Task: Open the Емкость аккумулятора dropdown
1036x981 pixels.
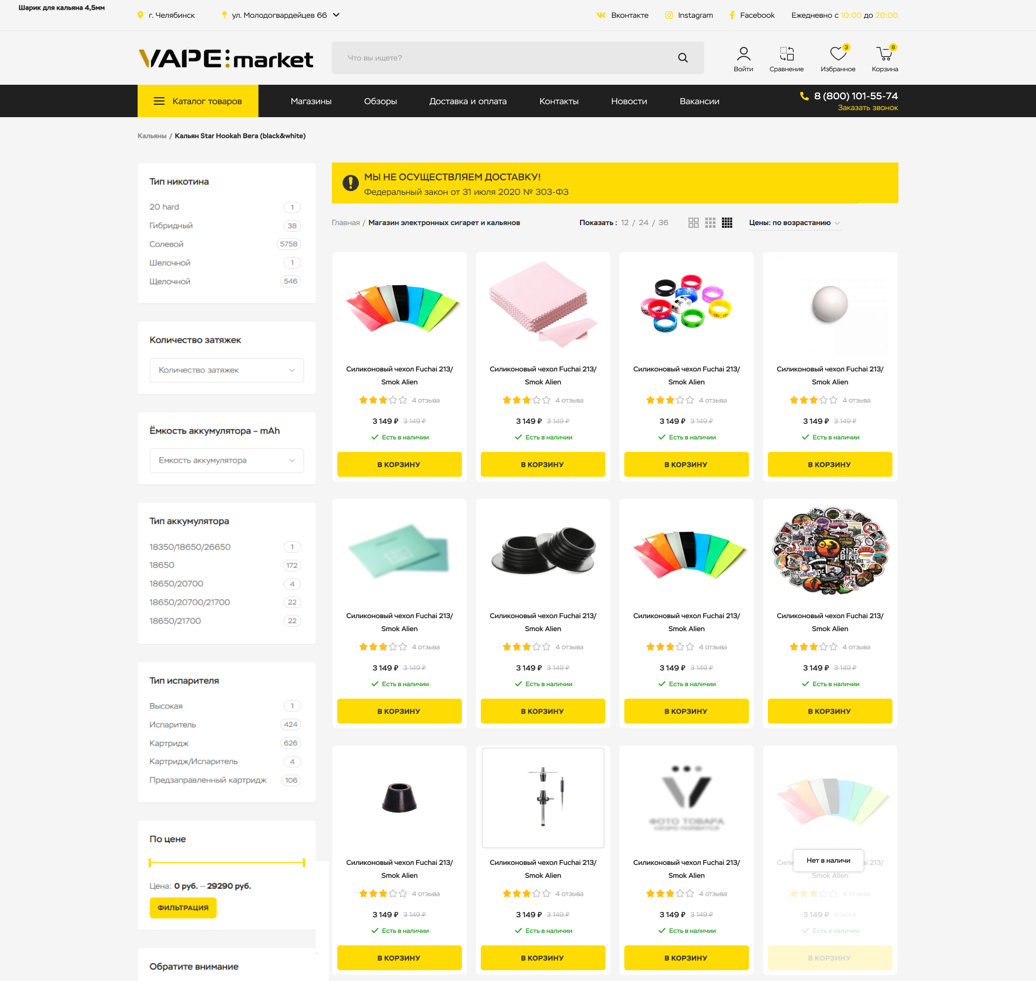Action: point(227,461)
